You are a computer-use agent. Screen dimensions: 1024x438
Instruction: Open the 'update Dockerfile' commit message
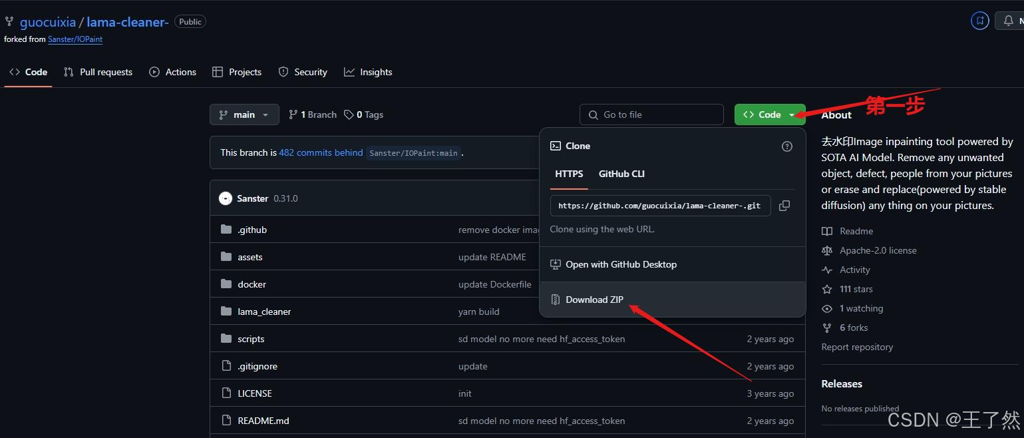point(495,284)
